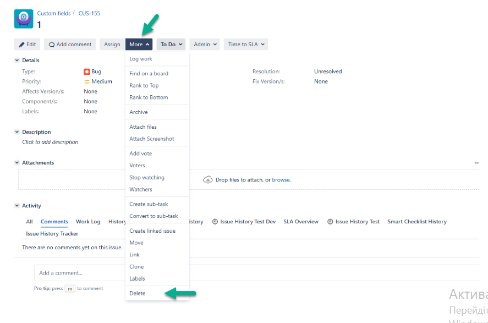Click the issue summary title 1

point(39,25)
